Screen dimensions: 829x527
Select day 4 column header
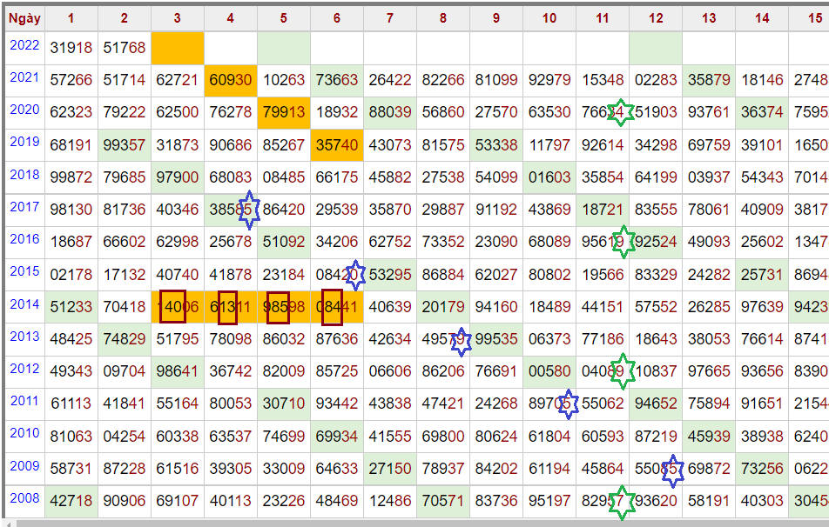pyautogui.click(x=231, y=18)
